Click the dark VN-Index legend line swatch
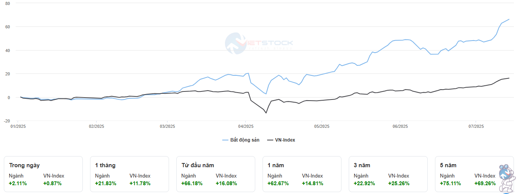This screenshot has height=194, width=517. coord(269,140)
